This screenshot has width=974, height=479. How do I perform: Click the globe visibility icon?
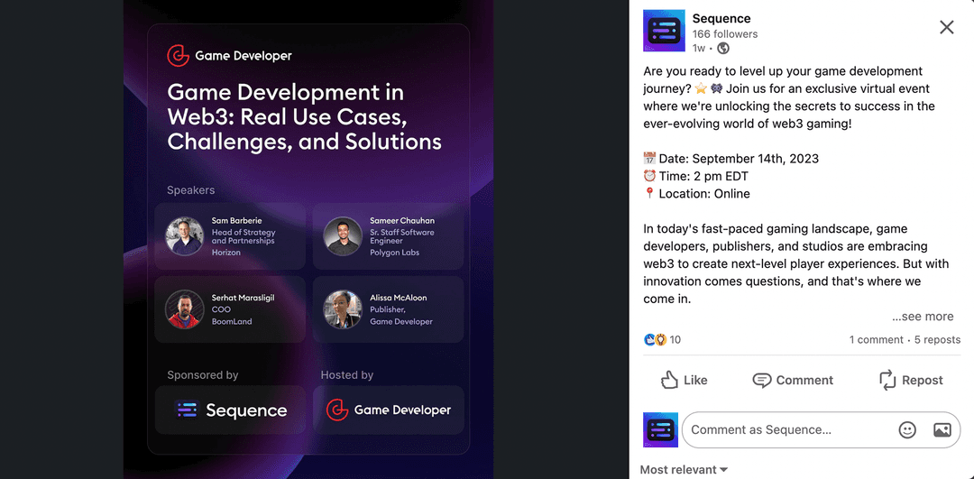[x=723, y=49]
